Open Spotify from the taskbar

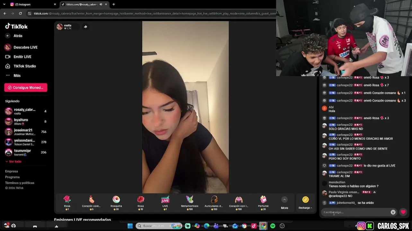[x=273, y=226]
